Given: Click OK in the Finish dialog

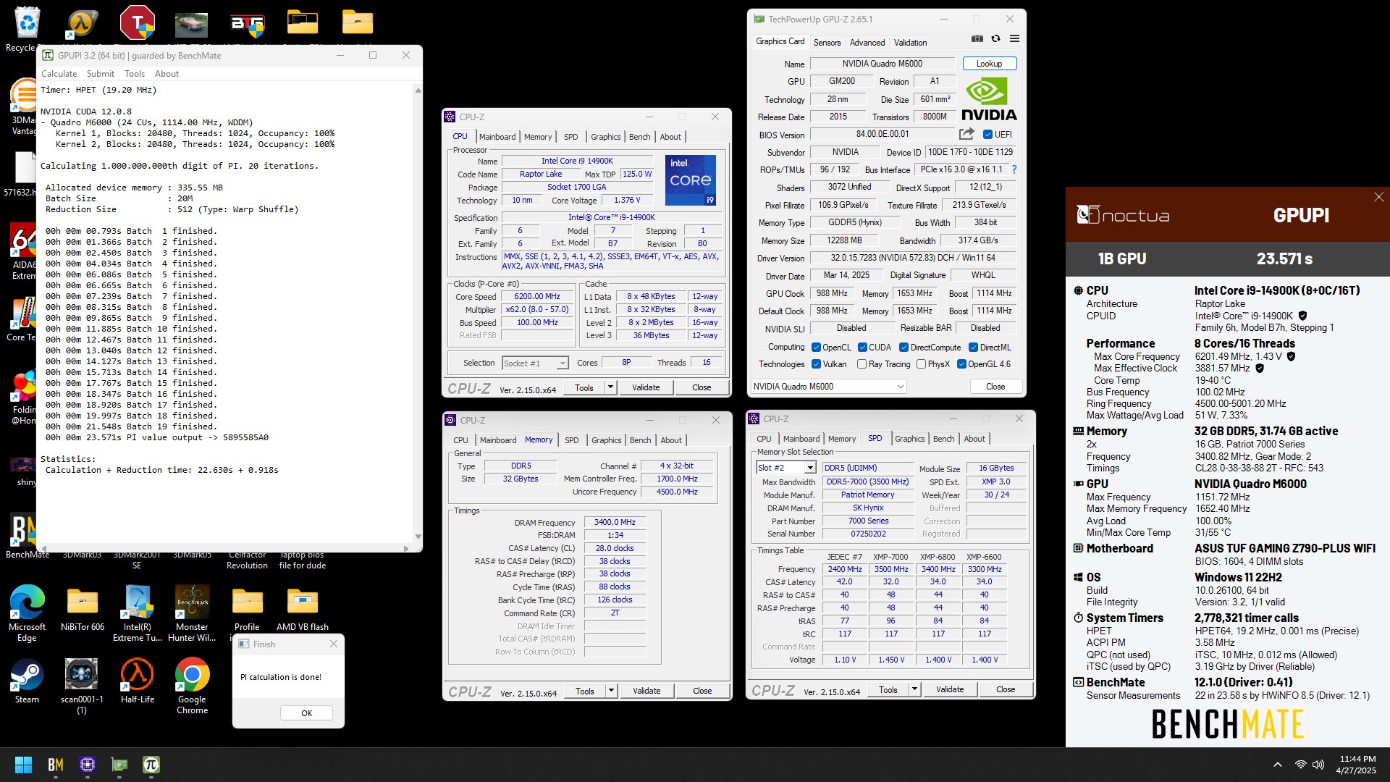Looking at the screenshot, I should [306, 713].
